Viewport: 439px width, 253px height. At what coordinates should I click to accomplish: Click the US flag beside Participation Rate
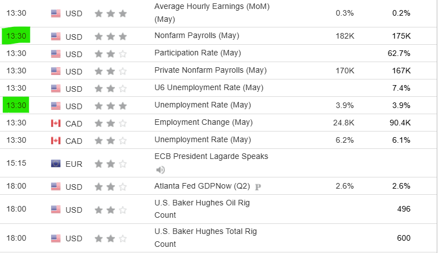coord(56,54)
